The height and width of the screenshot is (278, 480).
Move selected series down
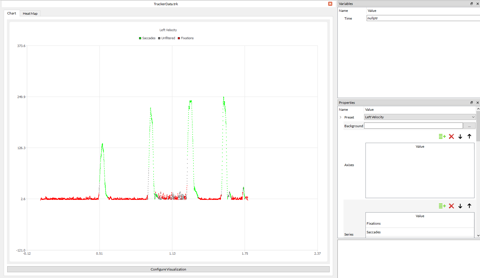click(460, 206)
